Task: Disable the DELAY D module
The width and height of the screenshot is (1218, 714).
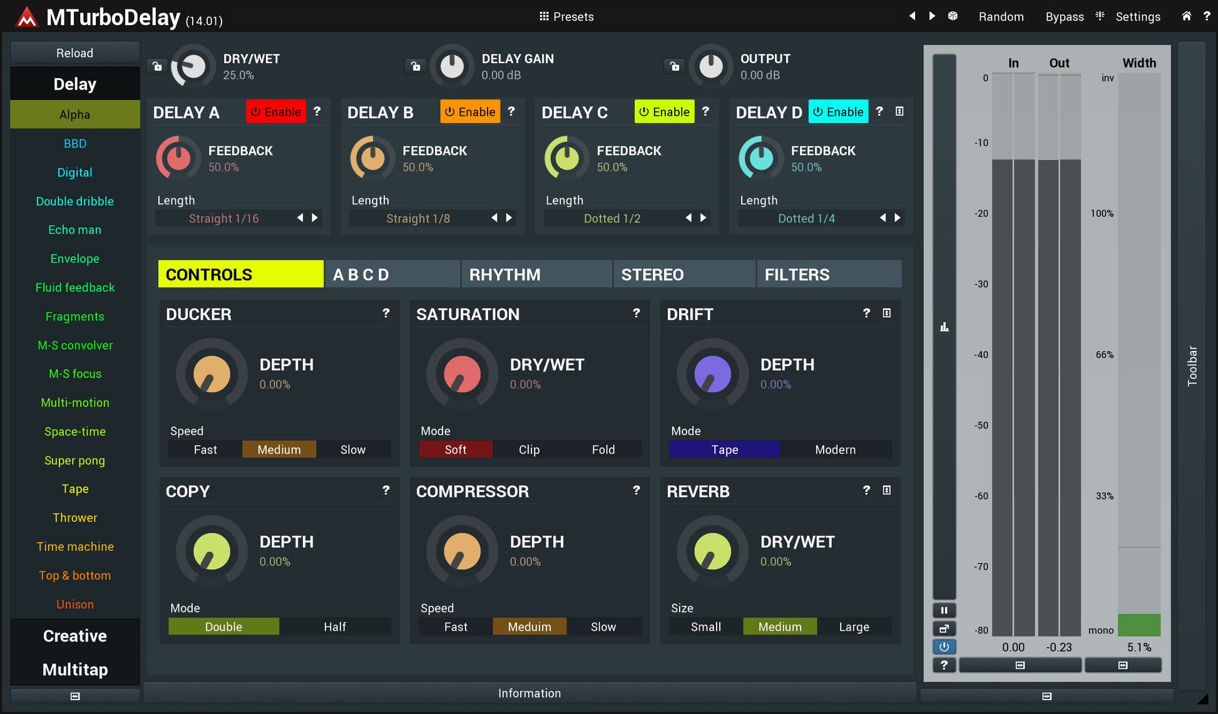Action: (838, 111)
